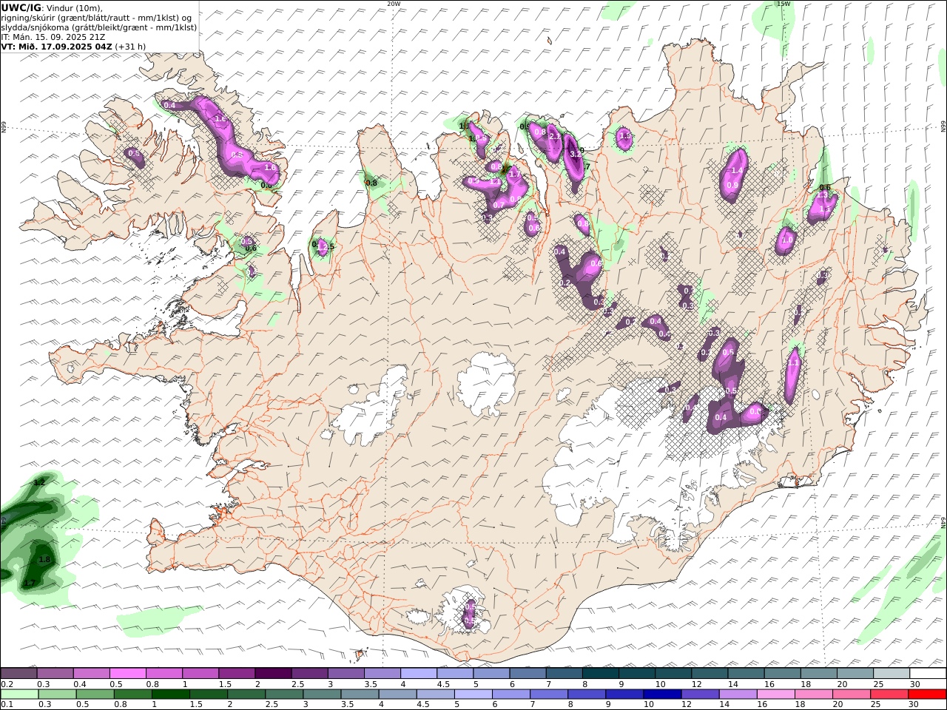Viewport: 947px width, 710px height.
Task: Click the light gray legend swatch labeled 25
Action: click(892, 673)
